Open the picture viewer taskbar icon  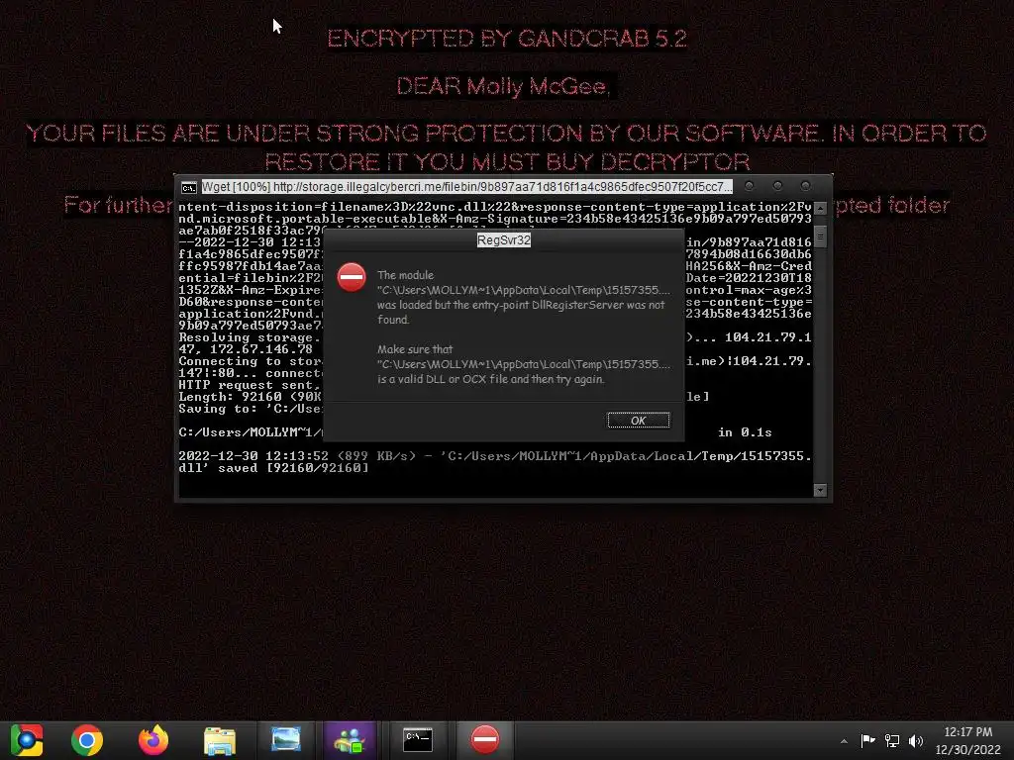286,740
